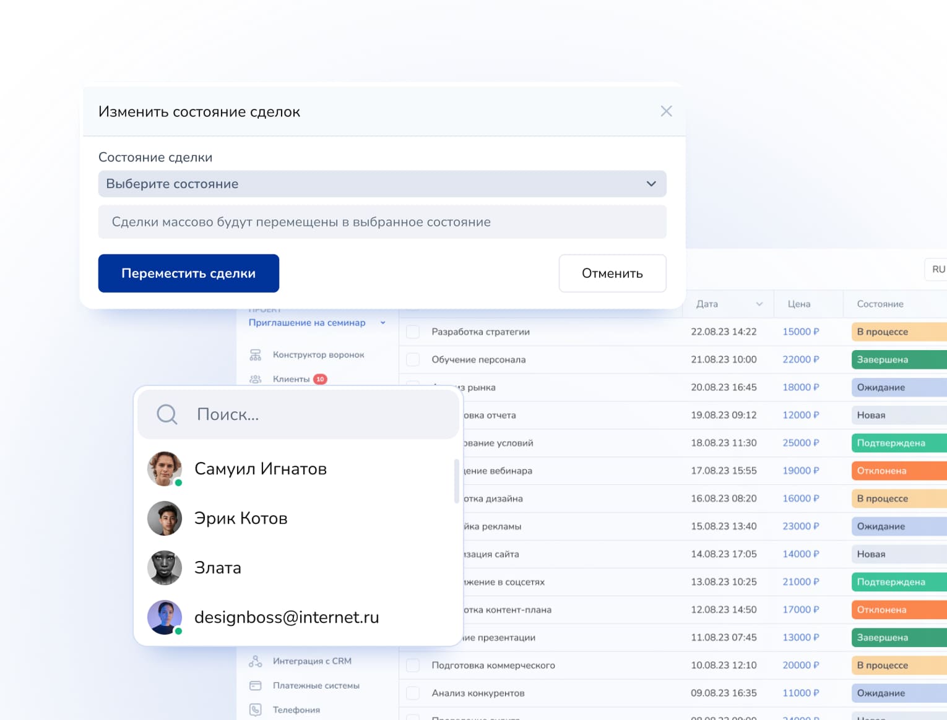The image size is (947, 720).
Task: Select the Анализ конкурентов row checkbox
Action: pos(413,693)
